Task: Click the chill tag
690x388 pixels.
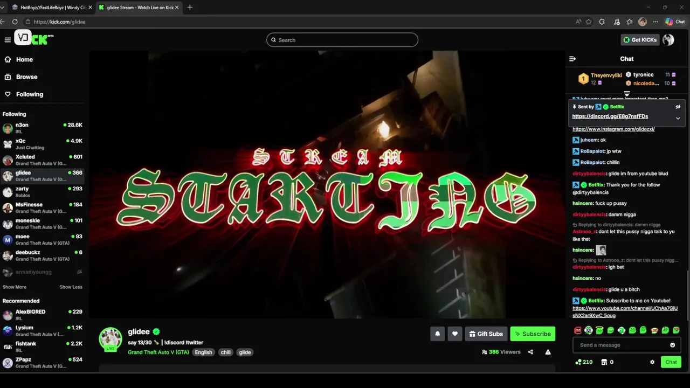Action: pyautogui.click(x=226, y=352)
